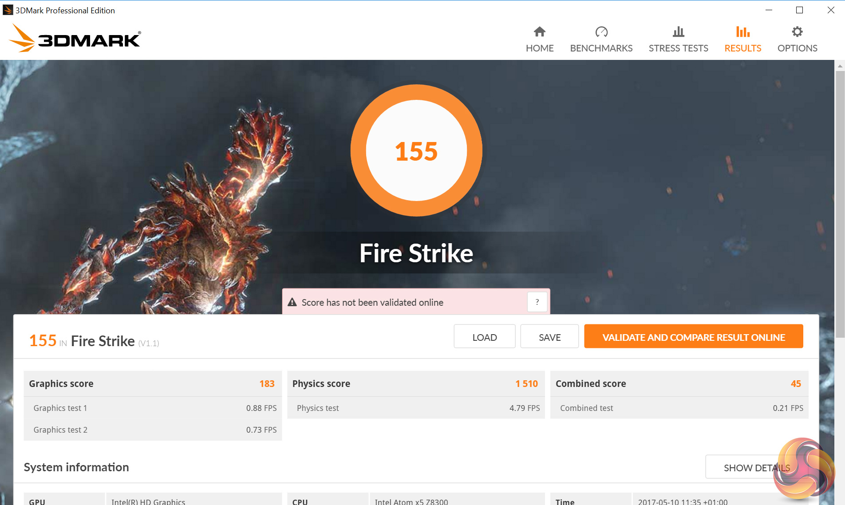Click the scrollbar up arrow
The width and height of the screenshot is (845, 505).
click(840, 65)
